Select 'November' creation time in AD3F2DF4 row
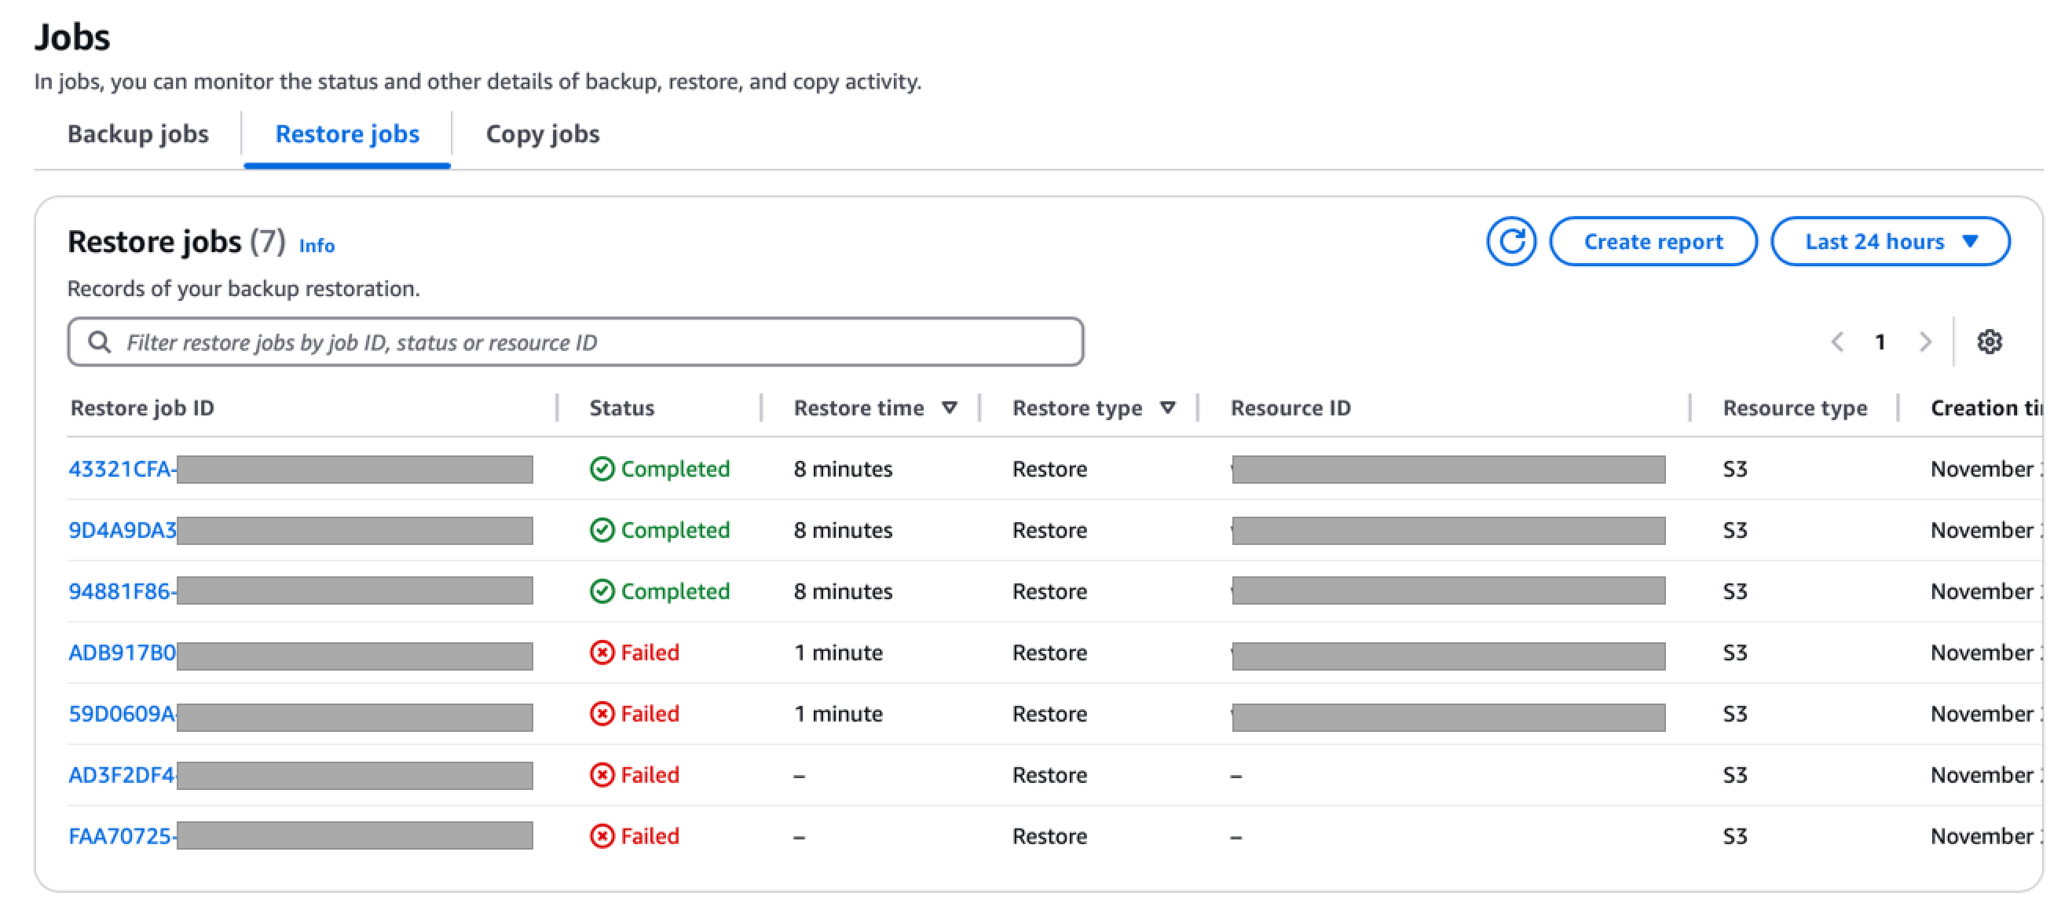The image size is (2072, 914). tap(1982, 774)
